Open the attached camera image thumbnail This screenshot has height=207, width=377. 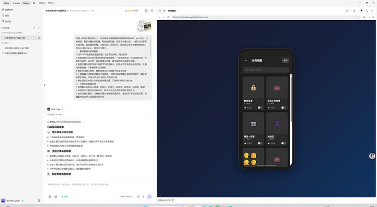point(144,26)
